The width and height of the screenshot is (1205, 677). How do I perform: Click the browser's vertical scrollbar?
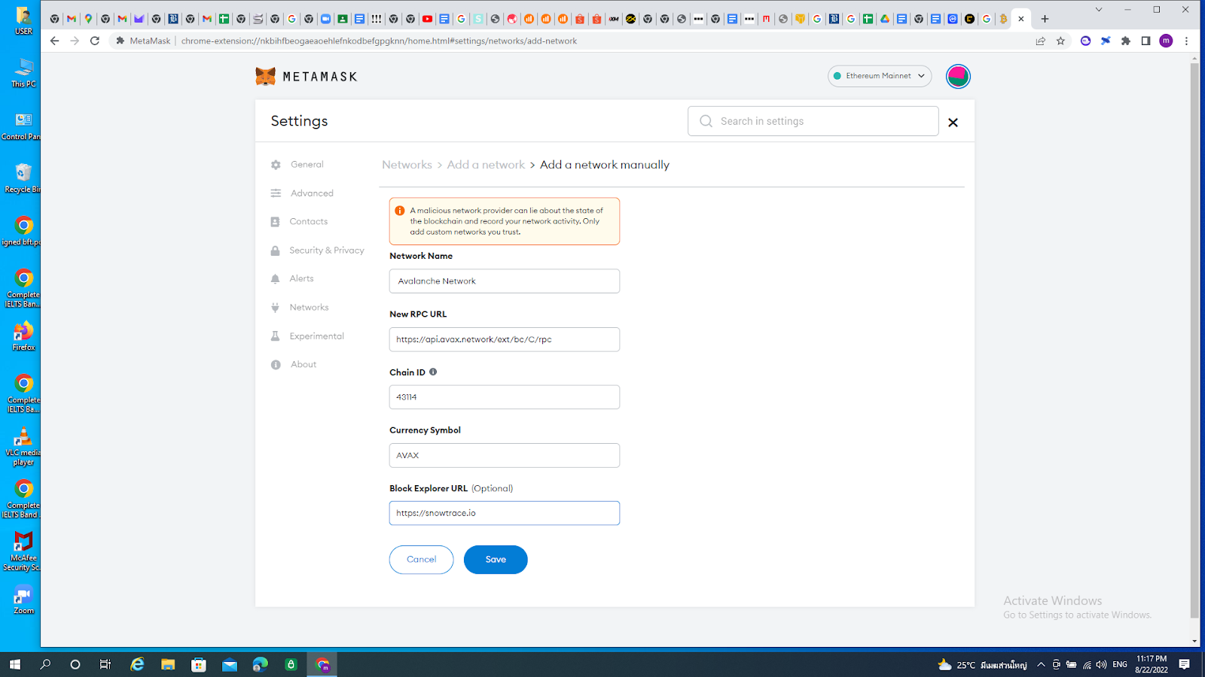[x=1194, y=341]
